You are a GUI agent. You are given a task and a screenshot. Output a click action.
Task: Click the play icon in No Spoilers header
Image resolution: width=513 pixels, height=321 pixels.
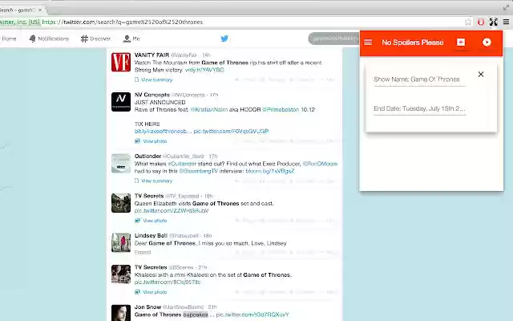coord(487,43)
